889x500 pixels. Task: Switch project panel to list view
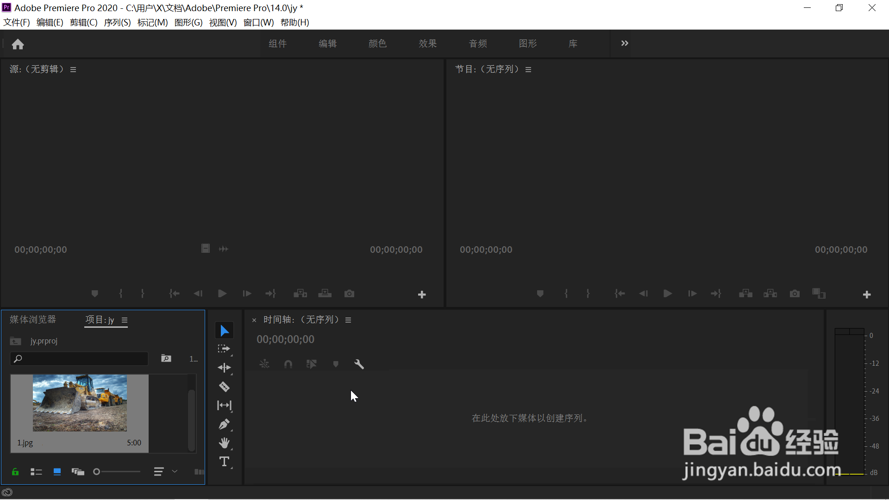click(x=36, y=472)
